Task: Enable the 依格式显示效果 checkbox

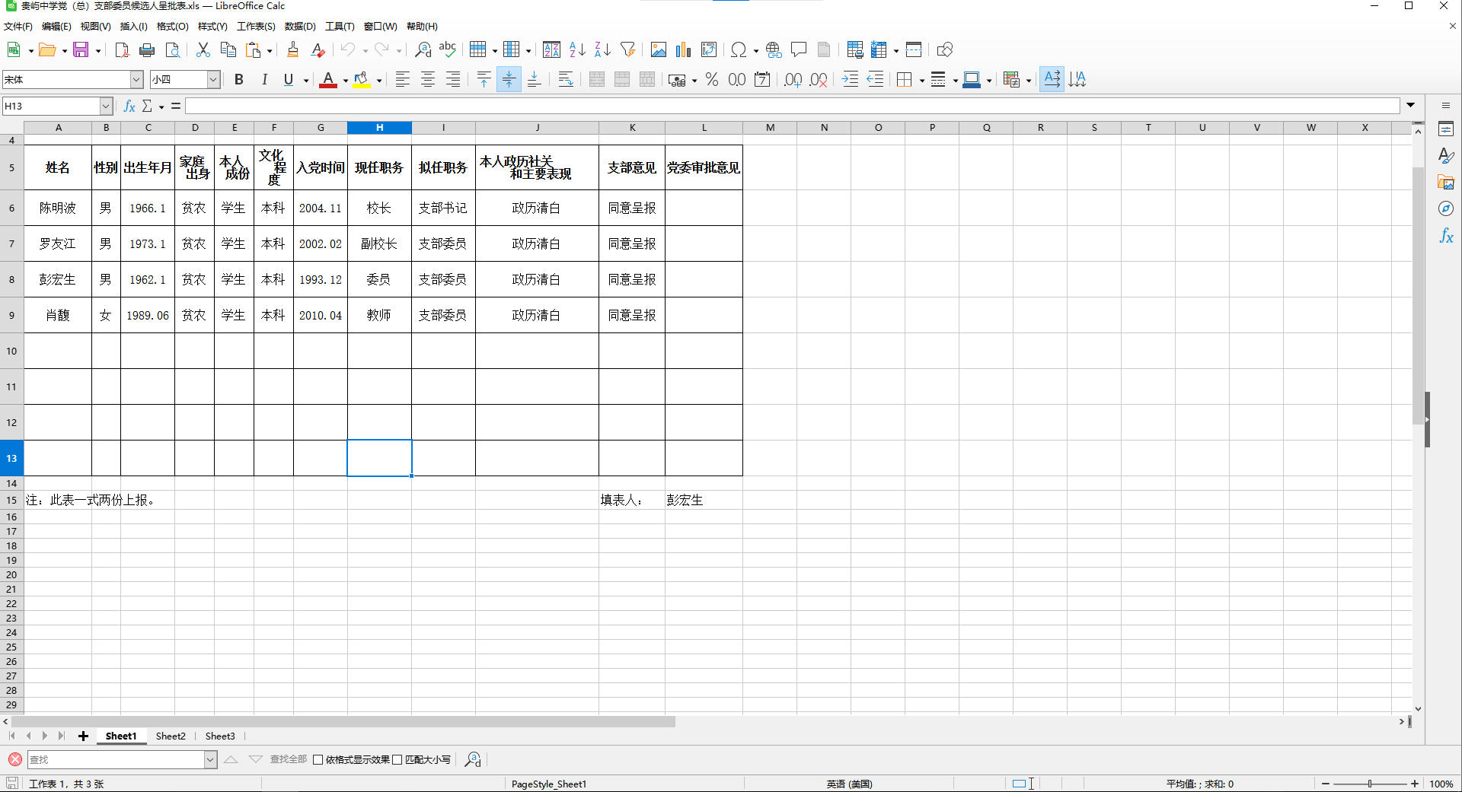Action: (x=318, y=759)
